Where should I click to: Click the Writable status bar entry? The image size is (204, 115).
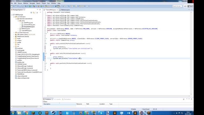pos(134,109)
